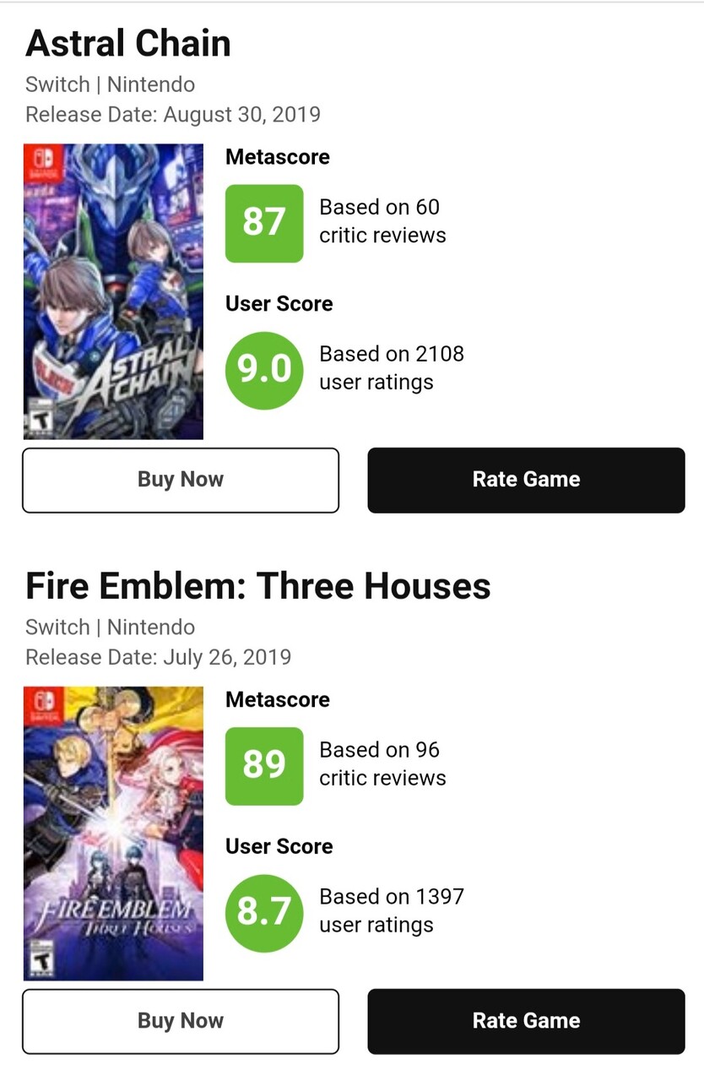
Task: View the 2108 user ratings text
Action: tap(391, 368)
